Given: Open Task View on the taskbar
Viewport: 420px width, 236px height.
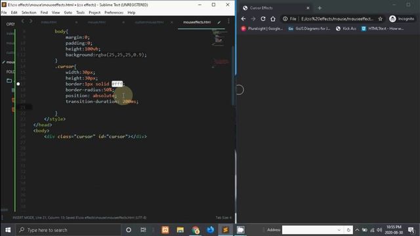Looking at the screenshot, I should click(143, 230).
